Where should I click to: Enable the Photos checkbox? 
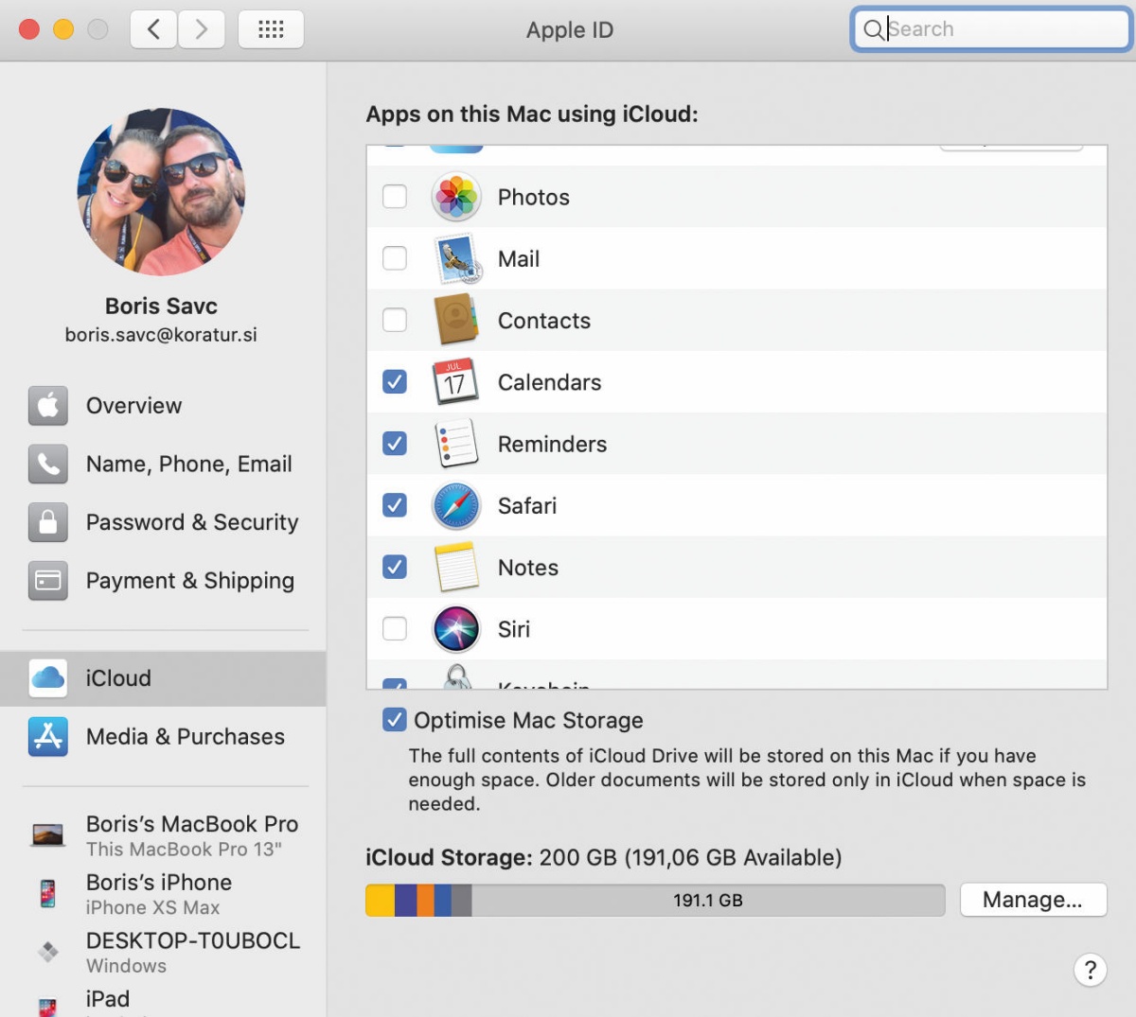[x=395, y=197]
